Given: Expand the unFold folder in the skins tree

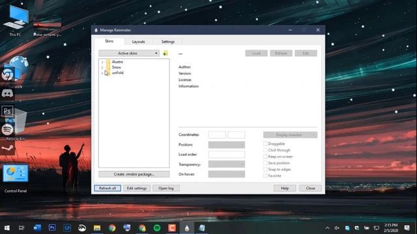Looking at the screenshot, I should pyautogui.click(x=102, y=73).
